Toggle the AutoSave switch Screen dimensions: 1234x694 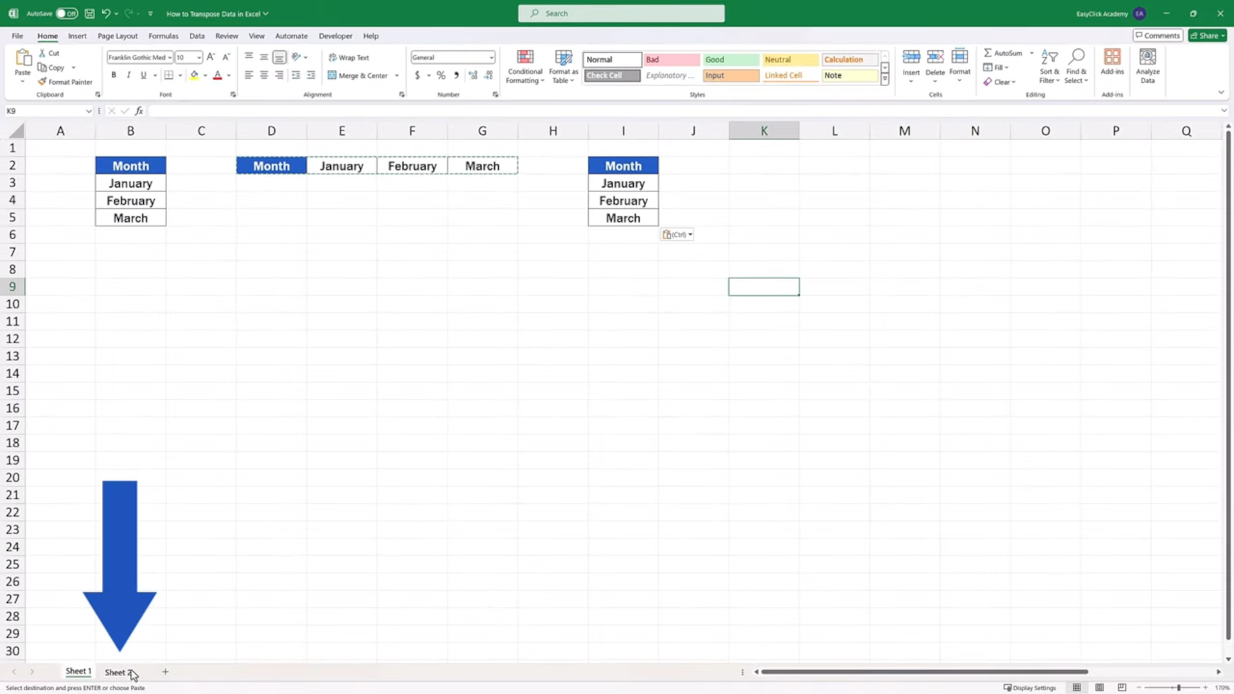pos(67,13)
